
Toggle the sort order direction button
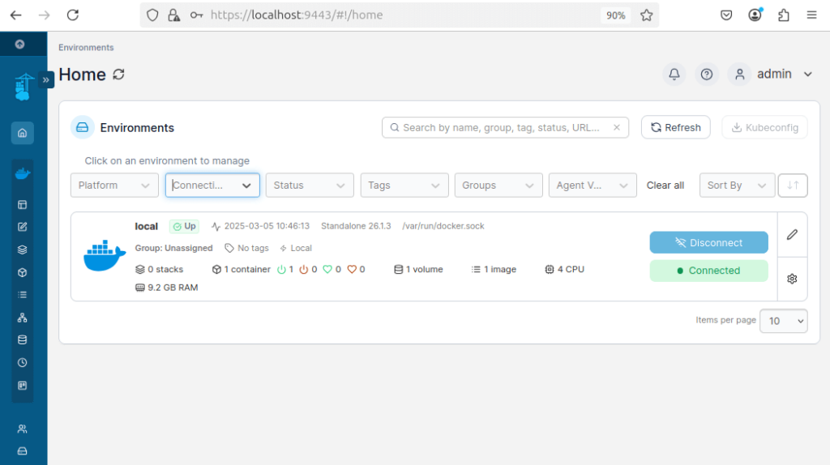pos(792,186)
